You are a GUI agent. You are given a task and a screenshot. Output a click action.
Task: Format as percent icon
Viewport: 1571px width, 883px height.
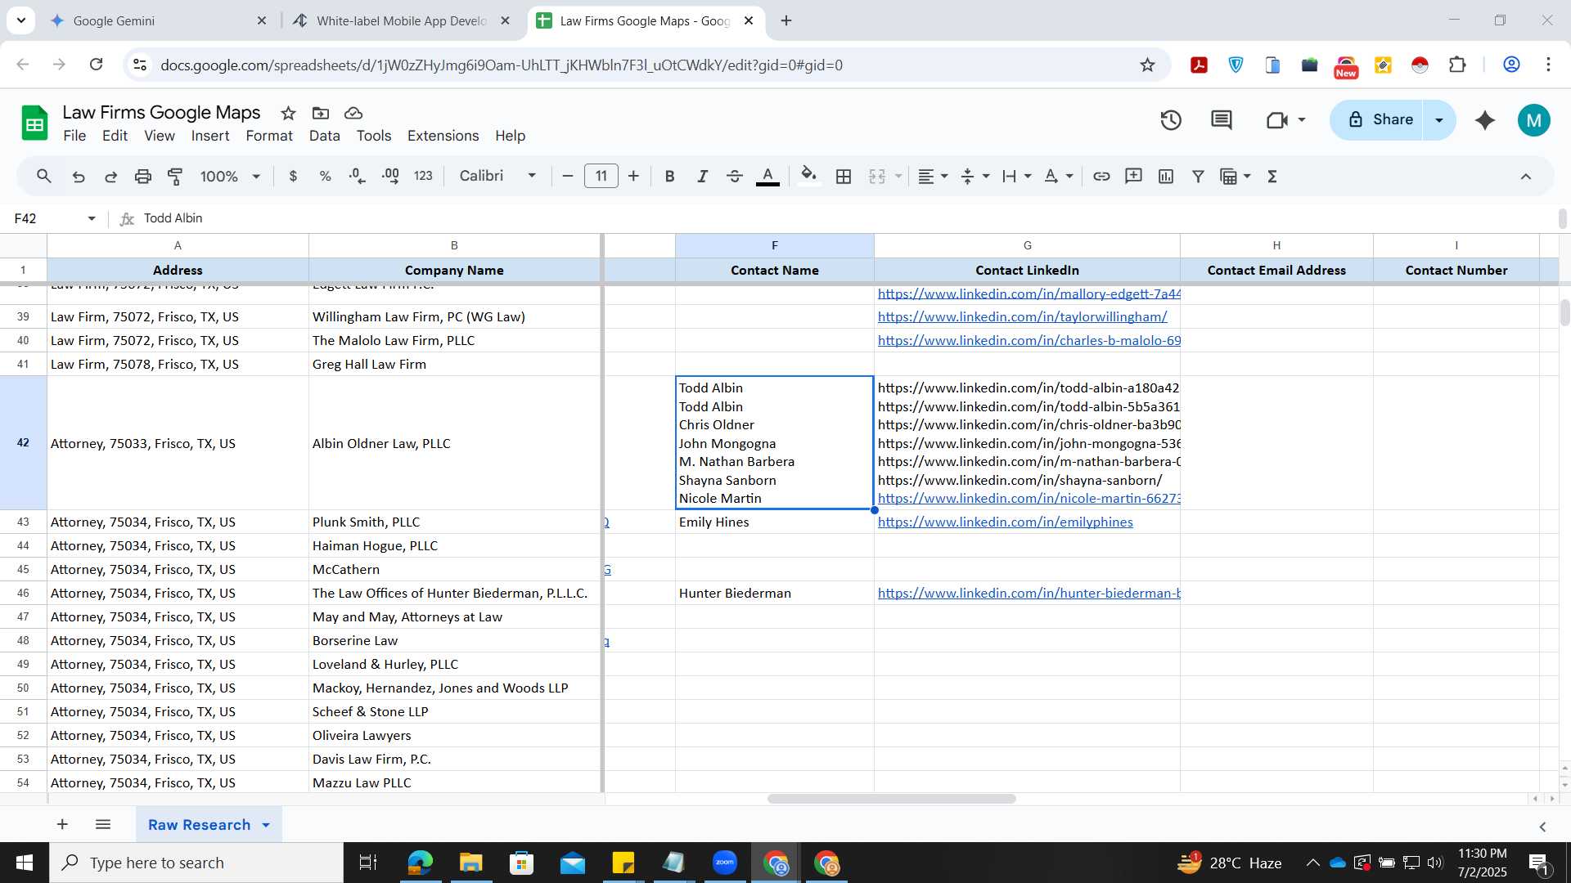tap(325, 177)
